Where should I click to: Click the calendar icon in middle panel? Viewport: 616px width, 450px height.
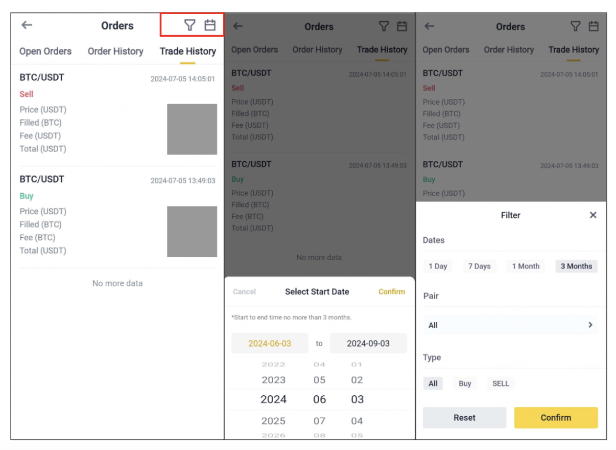tap(402, 26)
